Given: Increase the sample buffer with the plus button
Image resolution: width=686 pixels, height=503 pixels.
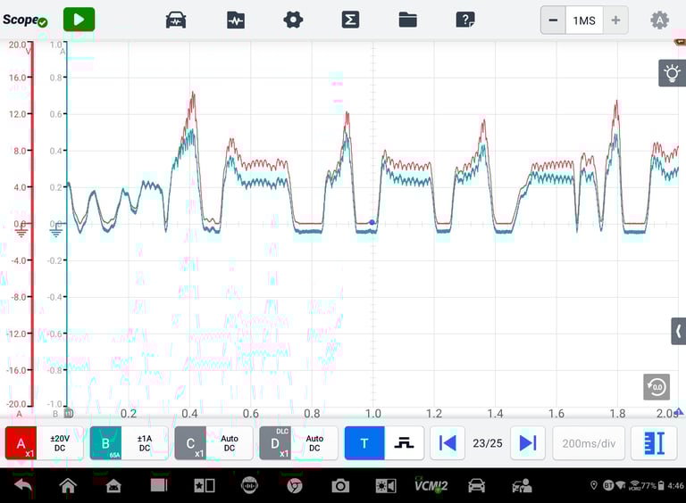Looking at the screenshot, I should click(615, 21).
